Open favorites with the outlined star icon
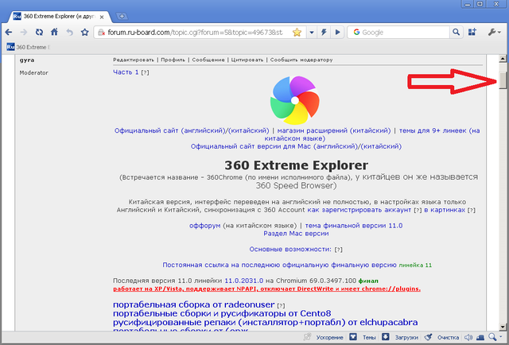The width and height of the screenshot is (509, 345). [85, 32]
